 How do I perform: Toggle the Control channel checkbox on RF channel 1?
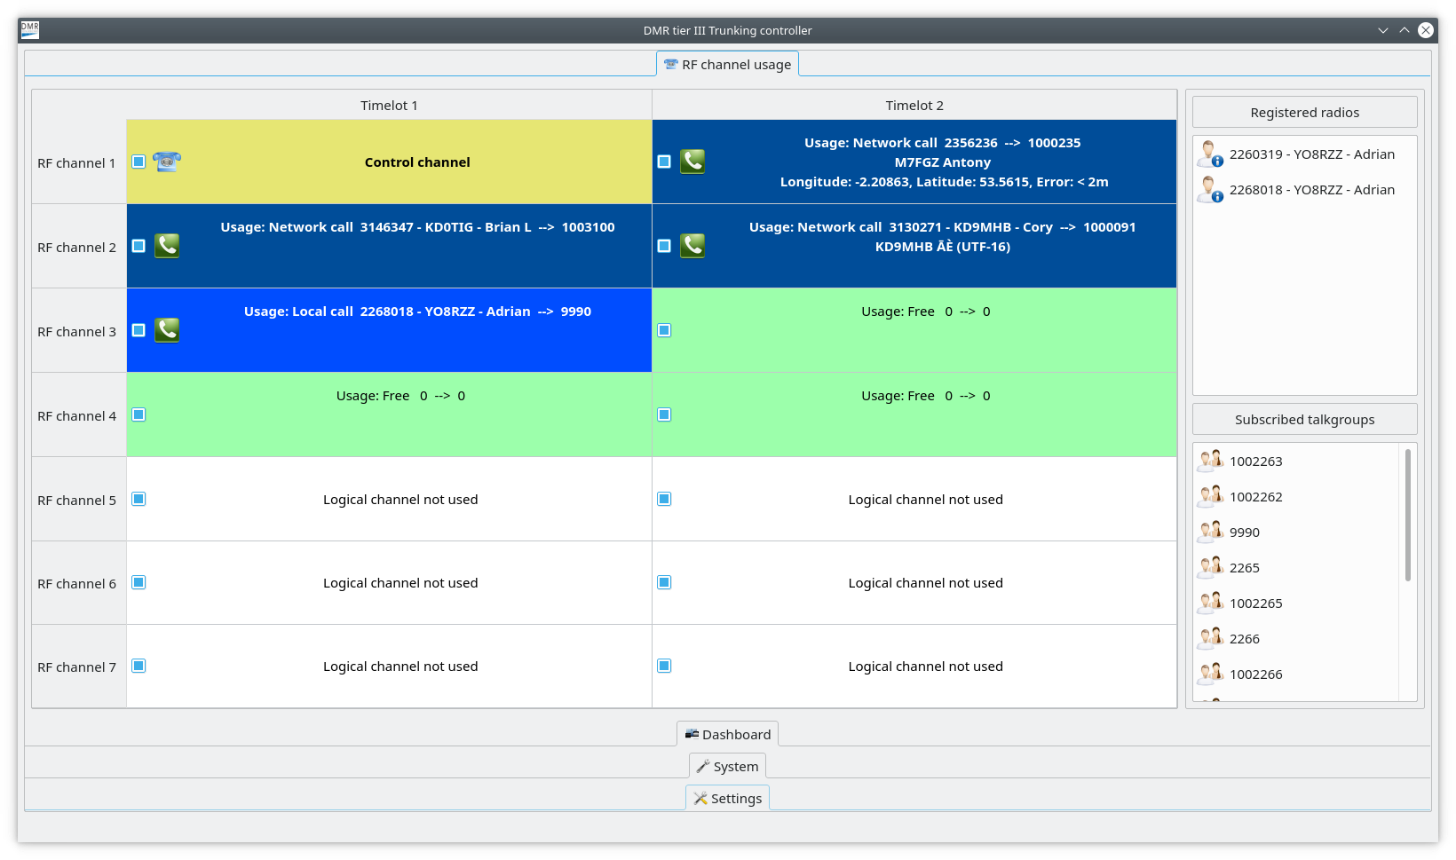click(138, 162)
